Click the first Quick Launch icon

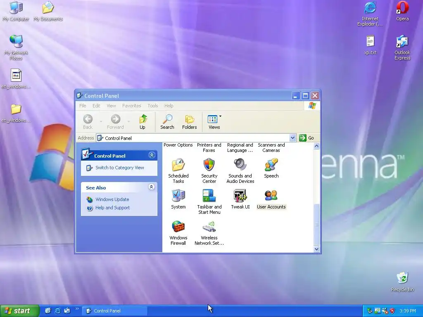[48, 311]
